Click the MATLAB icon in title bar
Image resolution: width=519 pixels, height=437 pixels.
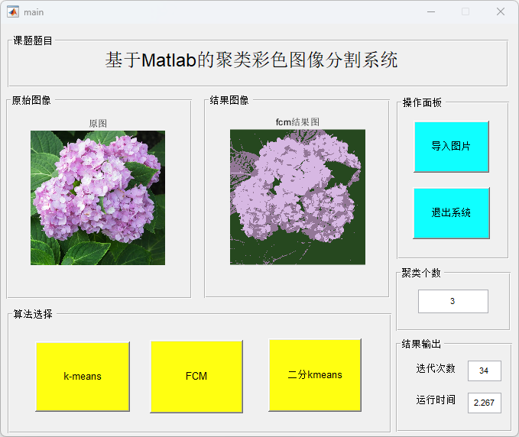tap(13, 12)
